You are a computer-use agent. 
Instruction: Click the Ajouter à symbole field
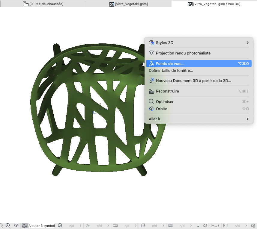[42, 226]
